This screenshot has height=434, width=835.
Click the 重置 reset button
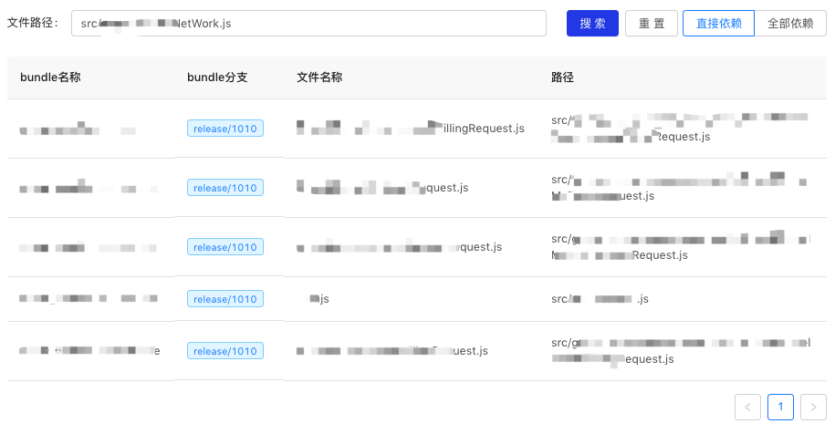pyautogui.click(x=652, y=24)
